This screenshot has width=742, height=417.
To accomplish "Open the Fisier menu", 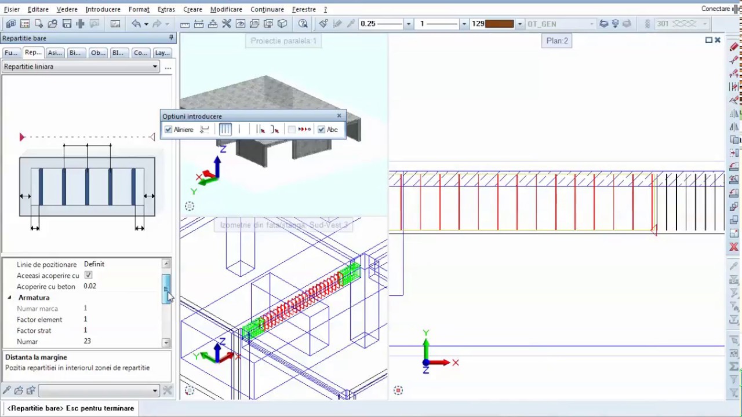I will (x=12, y=9).
